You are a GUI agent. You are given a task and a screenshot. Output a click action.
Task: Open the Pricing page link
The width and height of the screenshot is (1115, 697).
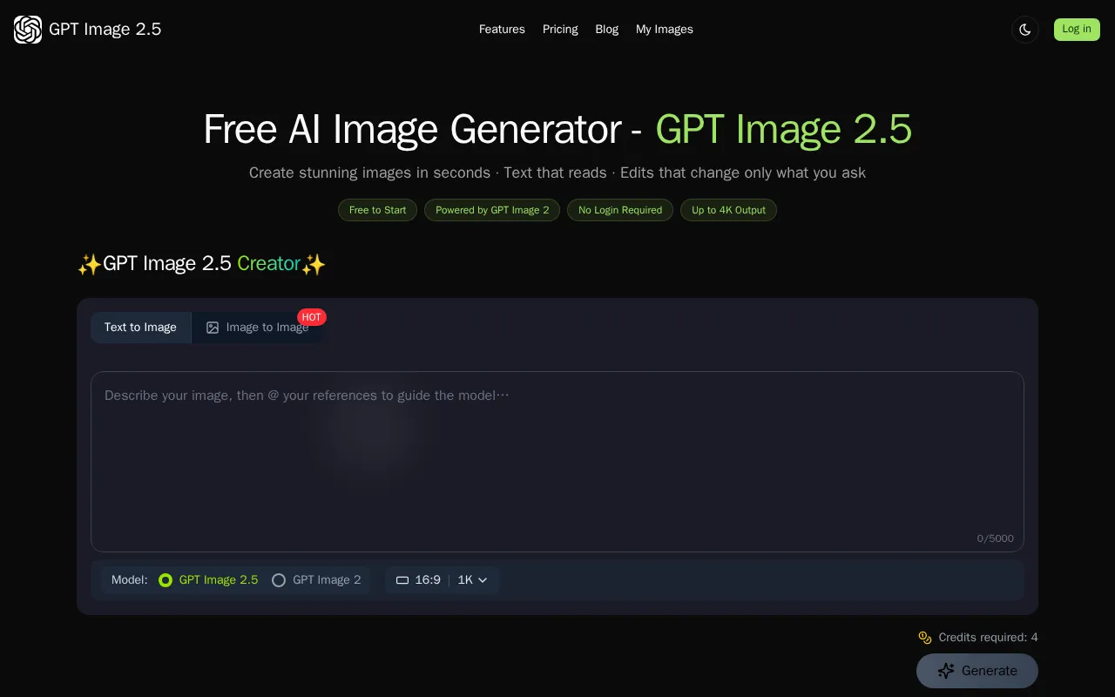pos(560,30)
